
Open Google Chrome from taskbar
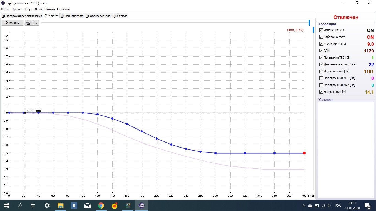coord(101,205)
